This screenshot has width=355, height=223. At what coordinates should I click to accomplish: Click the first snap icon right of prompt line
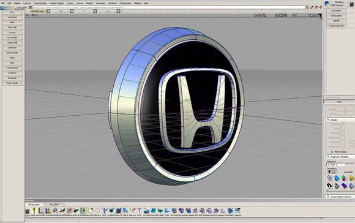[312, 7]
